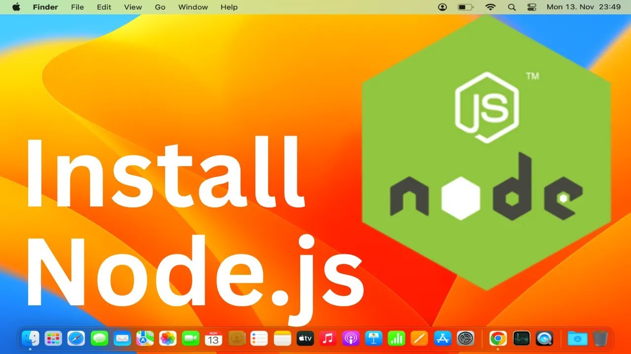Open Maps app in Dock
This screenshot has height=354, width=631.
[145, 338]
